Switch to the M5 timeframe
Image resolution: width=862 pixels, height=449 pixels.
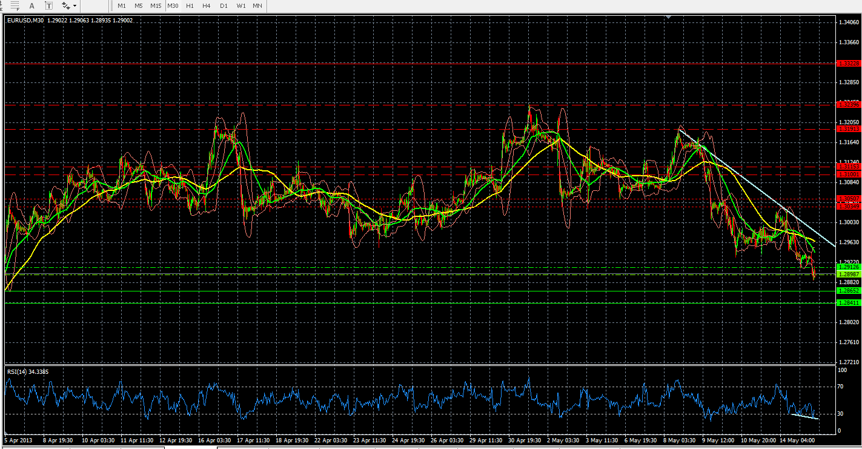[x=139, y=5]
